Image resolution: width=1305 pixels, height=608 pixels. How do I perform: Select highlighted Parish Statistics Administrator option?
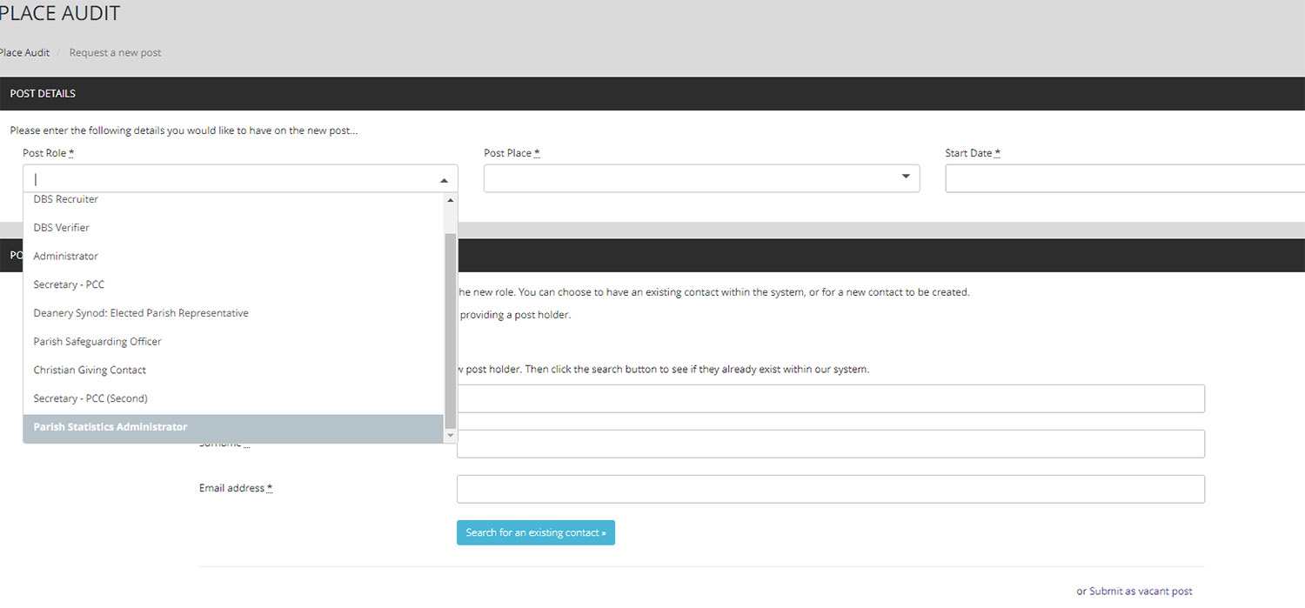point(110,427)
